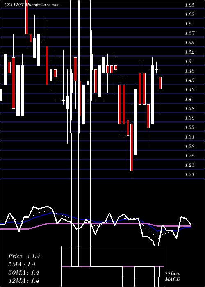Click the 1.52 price axis label
Viewport: 205px width, 287px height.
[x=189, y=52]
